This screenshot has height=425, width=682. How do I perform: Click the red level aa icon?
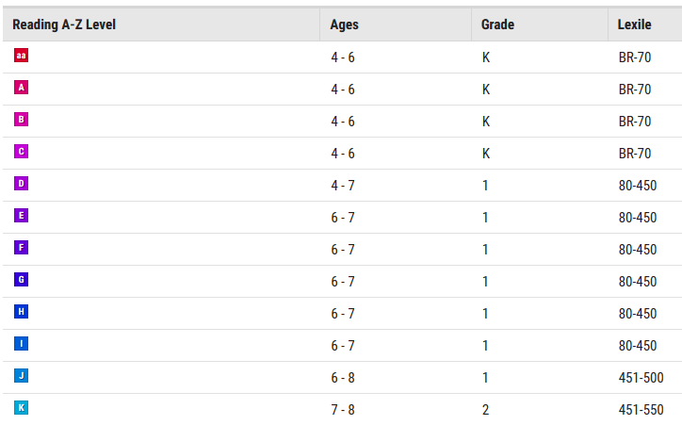(x=22, y=56)
